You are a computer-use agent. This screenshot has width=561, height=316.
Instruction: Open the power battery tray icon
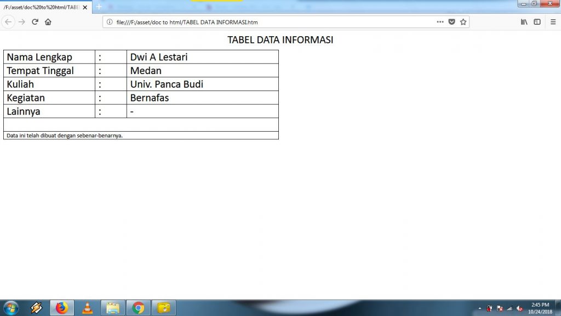(x=489, y=308)
